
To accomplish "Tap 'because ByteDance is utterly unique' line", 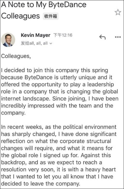I will pyautogui.click(x=57, y=77).
